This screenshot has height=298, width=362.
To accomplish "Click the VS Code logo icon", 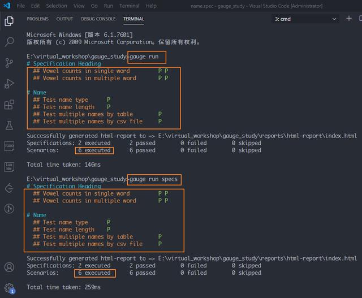I will [x=7, y=6].
